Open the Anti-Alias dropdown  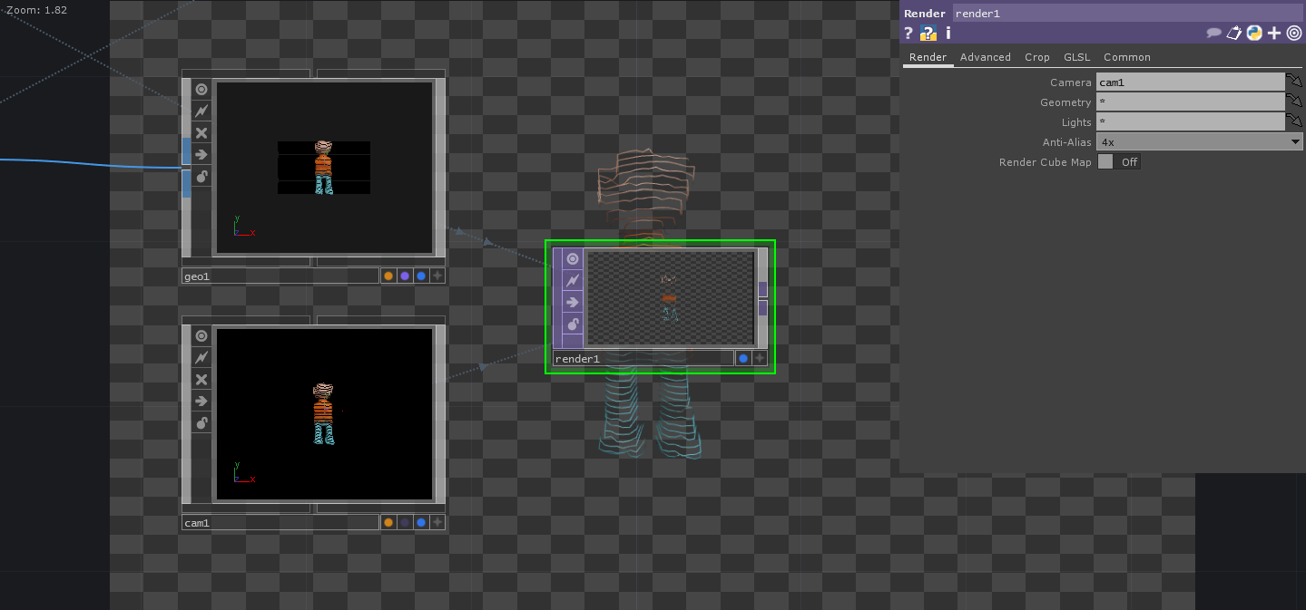click(x=1198, y=142)
